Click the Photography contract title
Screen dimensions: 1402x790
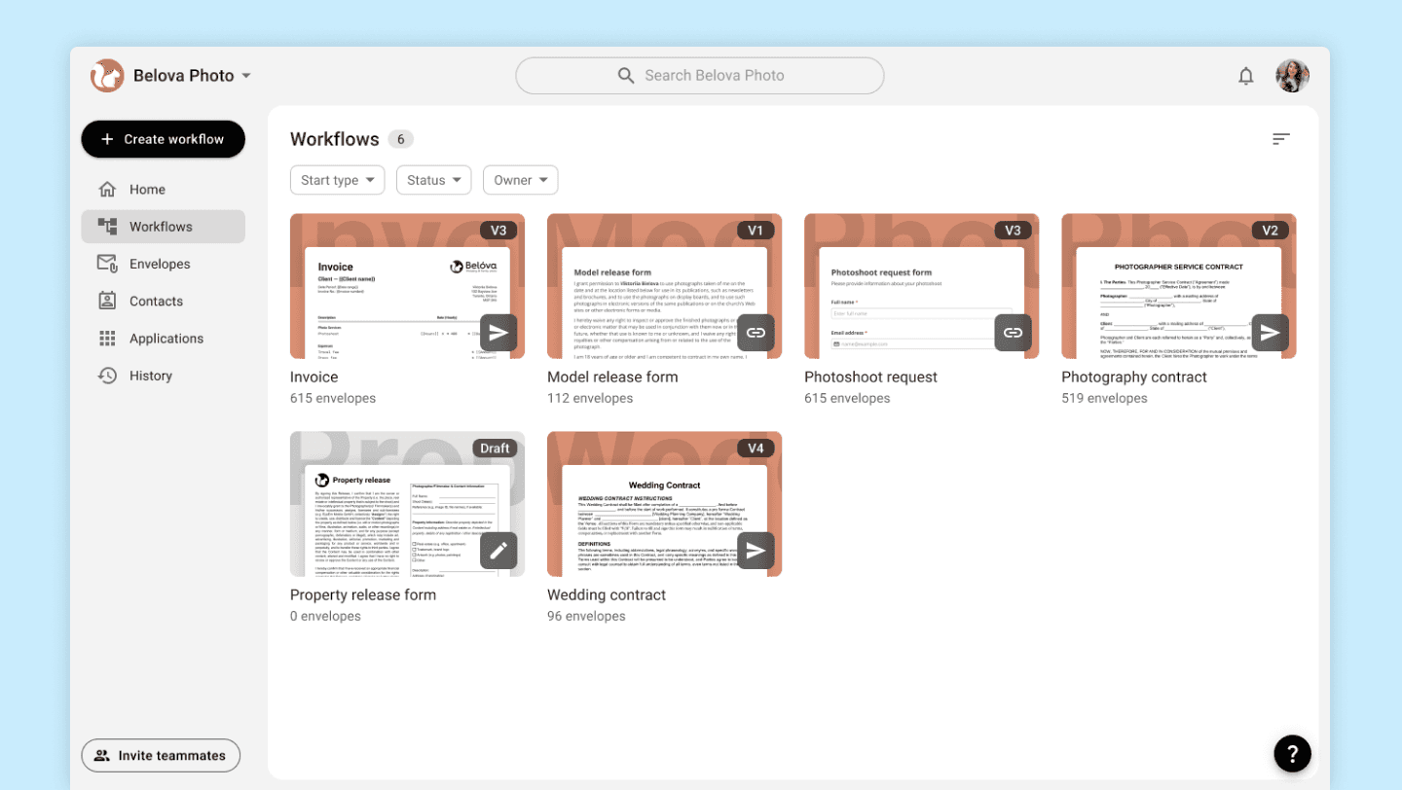pyautogui.click(x=1134, y=377)
